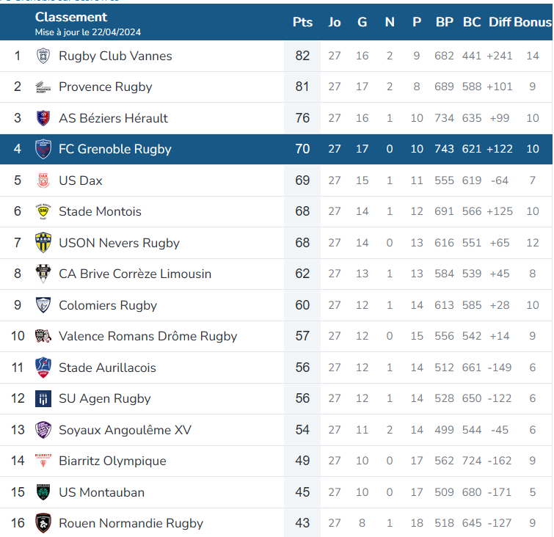The width and height of the screenshot is (554, 537).
Task: Click the Stade Montois yellow crest
Action: 43,211
